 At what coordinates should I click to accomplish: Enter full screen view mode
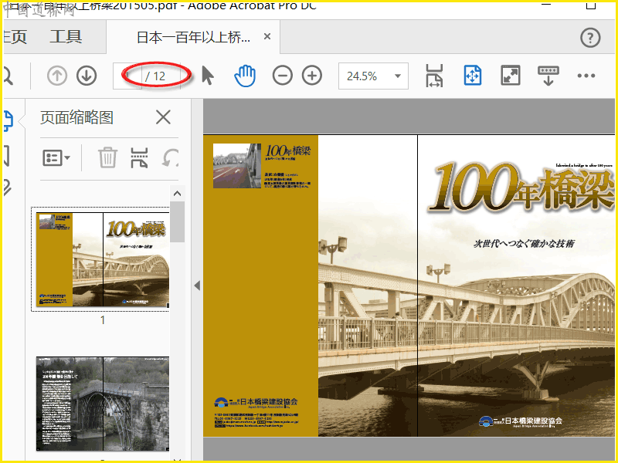510,76
